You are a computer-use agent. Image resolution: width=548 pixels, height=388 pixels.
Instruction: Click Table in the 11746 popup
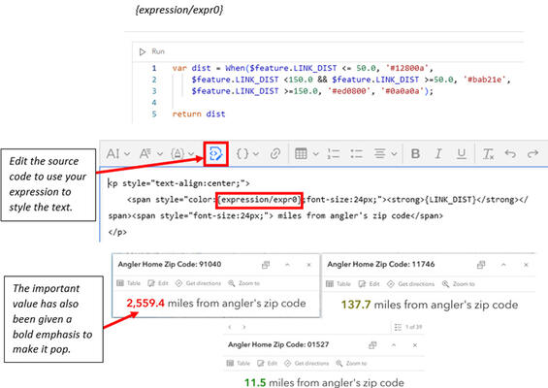coord(338,284)
